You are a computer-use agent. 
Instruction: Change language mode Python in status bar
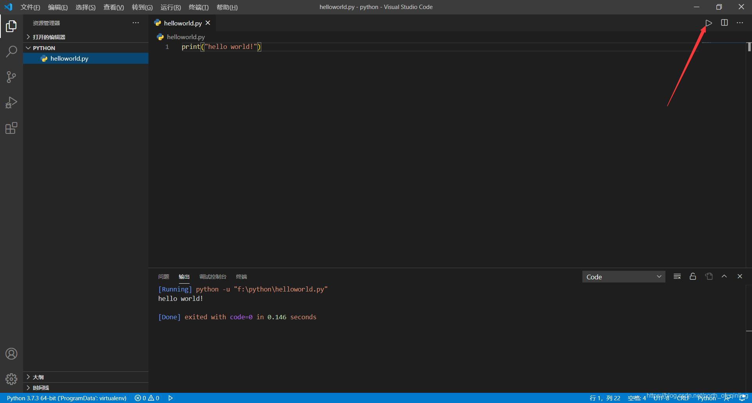tap(707, 398)
